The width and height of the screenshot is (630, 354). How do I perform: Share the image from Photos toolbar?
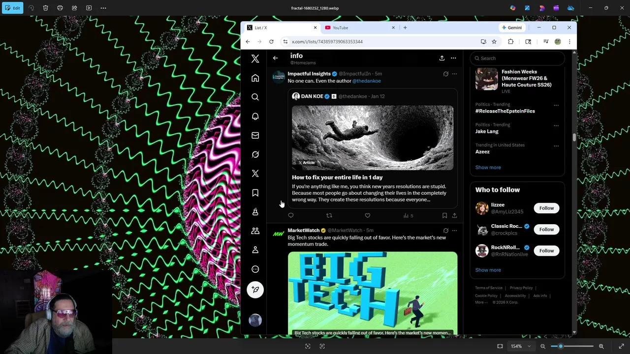tap(74, 8)
